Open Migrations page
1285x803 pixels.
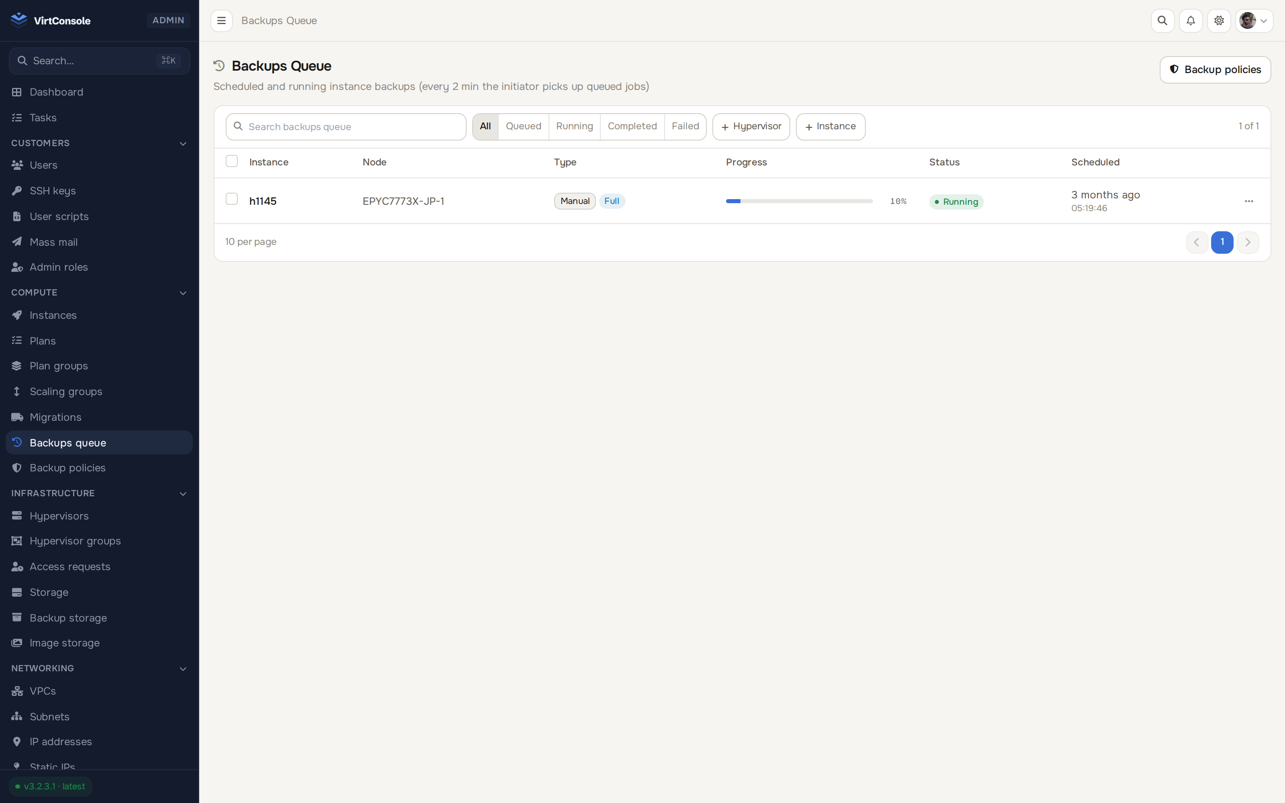click(x=99, y=417)
